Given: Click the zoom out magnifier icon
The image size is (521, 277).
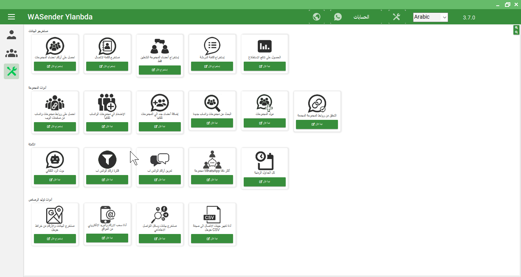Looking at the screenshot, I should tap(516, 32).
